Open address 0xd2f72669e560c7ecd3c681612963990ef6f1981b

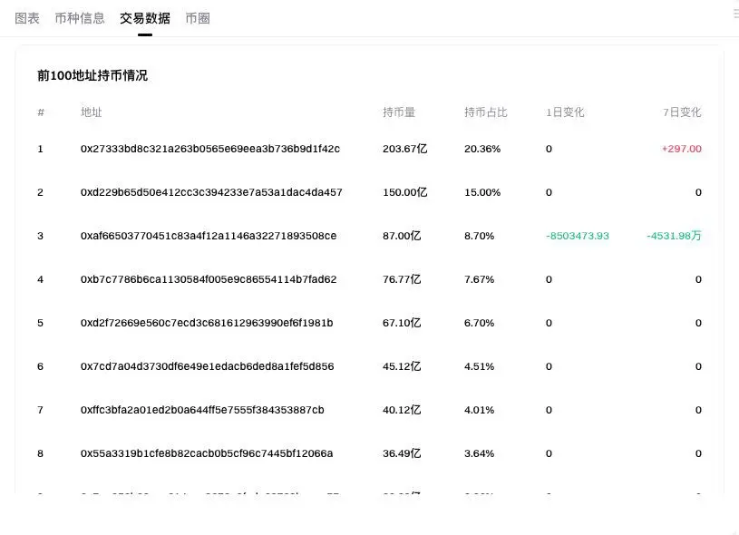point(207,323)
